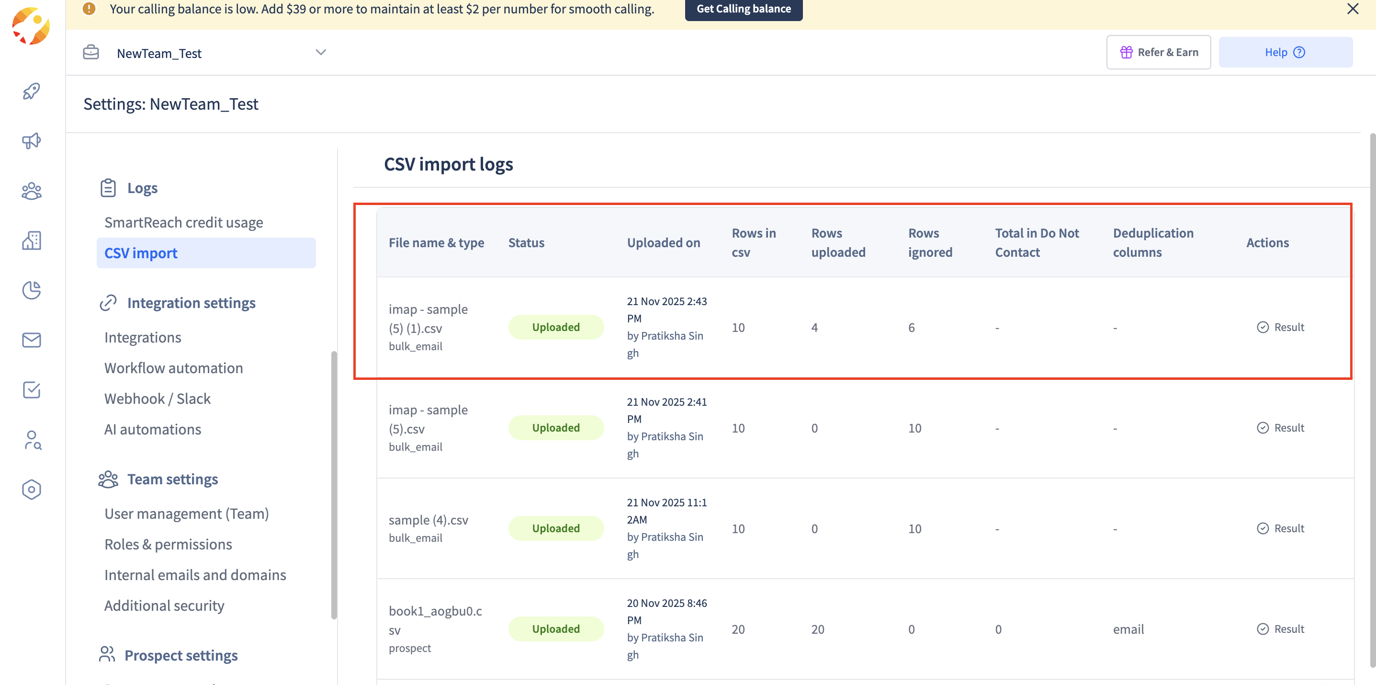Expand the NewTeam_Test team dropdown
Image resolution: width=1376 pixels, height=685 pixels.
click(x=320, y=52)
